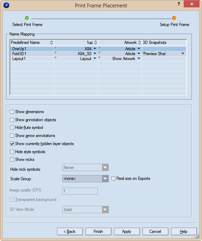
Task: Expand Show Artwork dropdown for Layout1
Action: pyautogui.click(x=139, y=59)
